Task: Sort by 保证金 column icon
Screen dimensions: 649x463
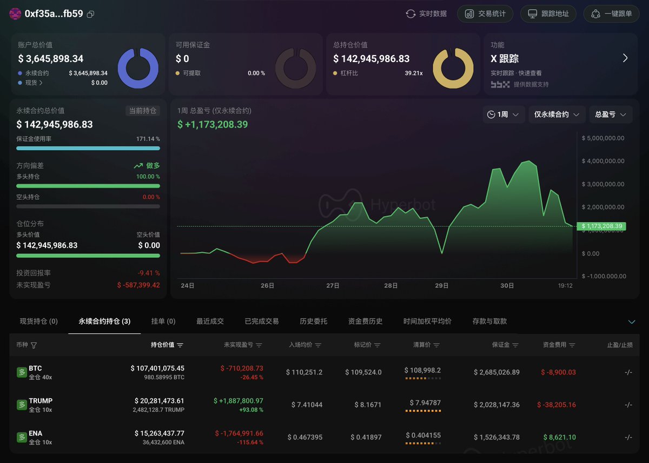Action: tap(515, 345)
